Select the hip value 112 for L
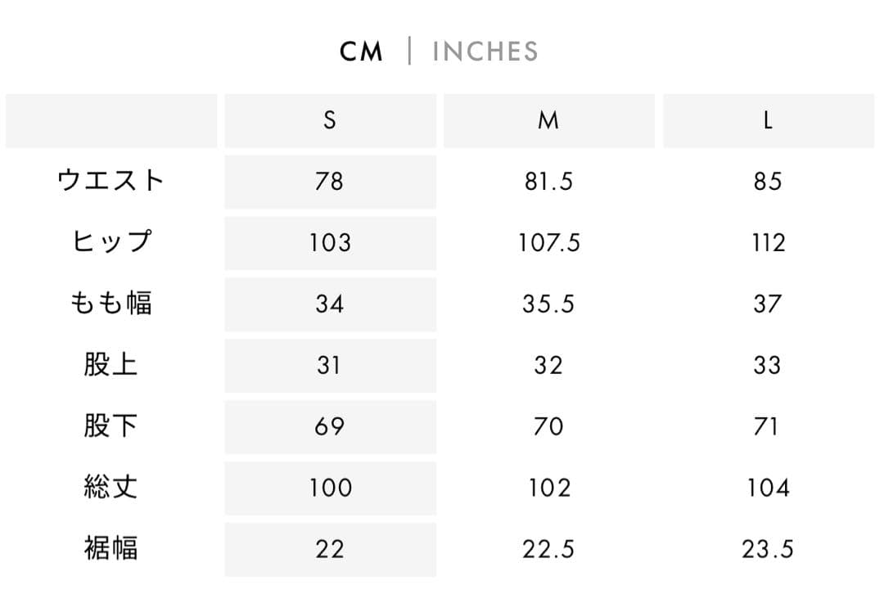 coord(768,243)
